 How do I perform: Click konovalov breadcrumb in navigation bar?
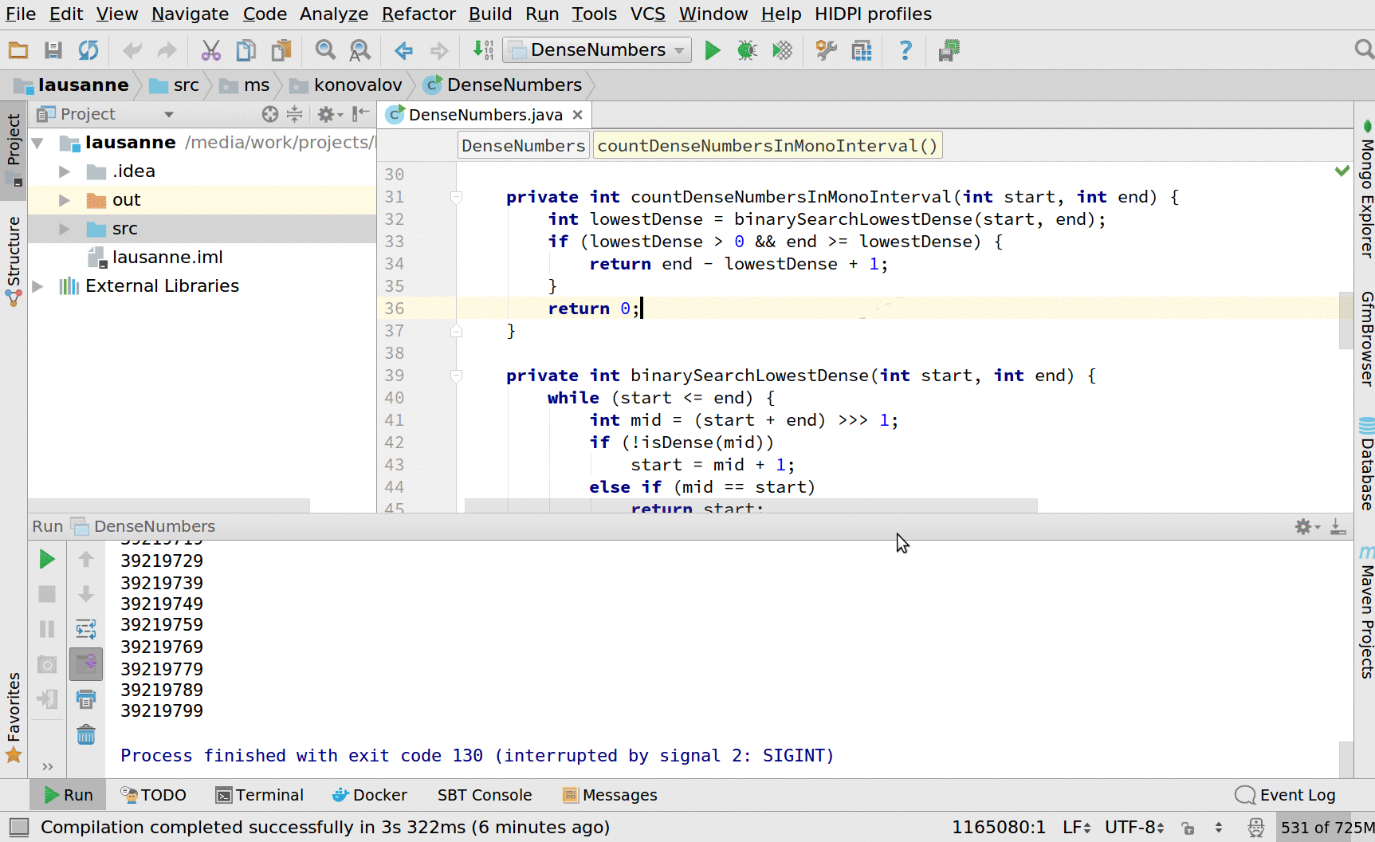357,85
